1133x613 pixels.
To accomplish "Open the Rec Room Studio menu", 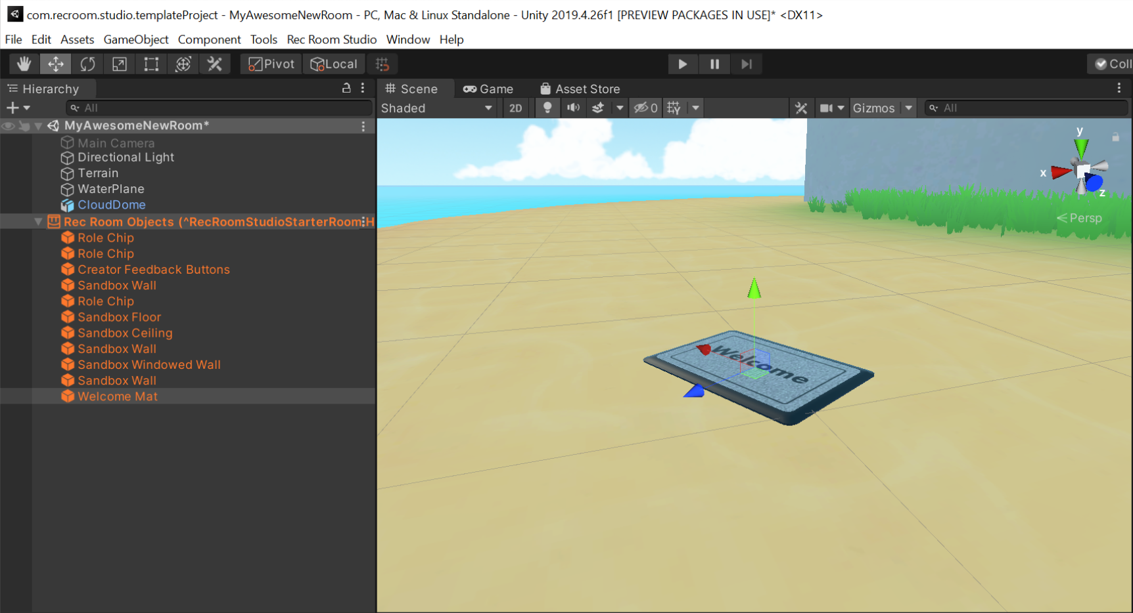I will 331,39.
